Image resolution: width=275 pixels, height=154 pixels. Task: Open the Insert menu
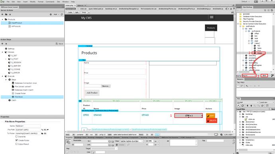[x=26, y=2]
